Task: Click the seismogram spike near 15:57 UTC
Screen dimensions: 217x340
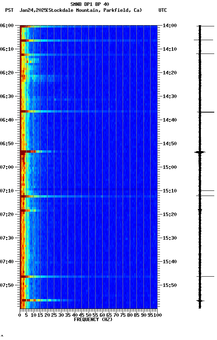Action: pyautogui.click(x=200, y=301)
